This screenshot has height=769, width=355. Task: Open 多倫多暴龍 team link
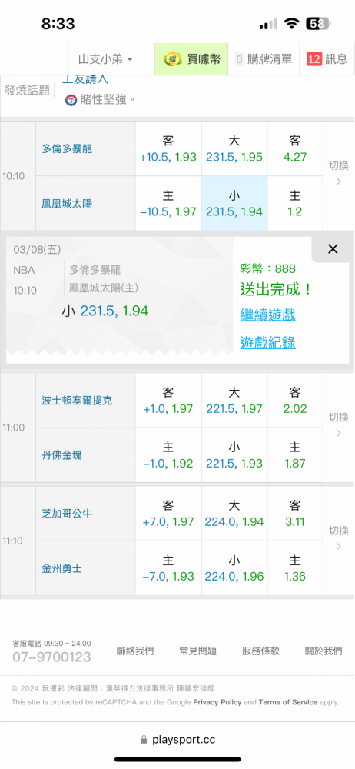point(67,148)
